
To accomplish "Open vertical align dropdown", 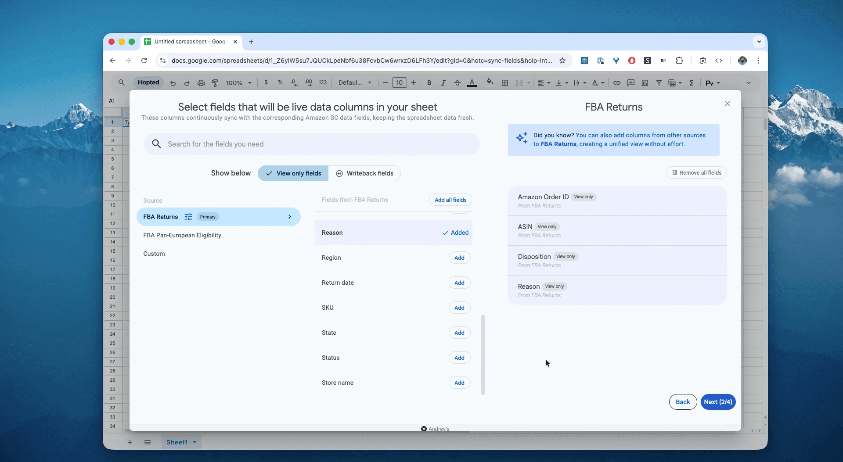I will point(562,83).
